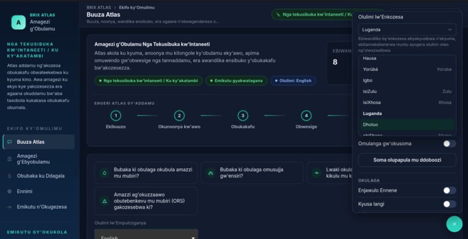Open Buuza Atlas sidebar item

click(39, 142)
